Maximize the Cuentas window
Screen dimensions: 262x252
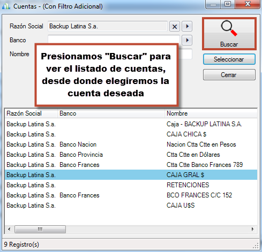(x=228, y=4)
